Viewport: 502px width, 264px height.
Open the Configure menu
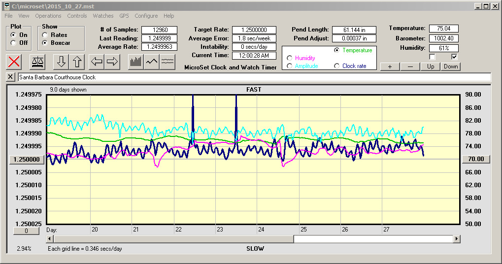coord(146,16)
